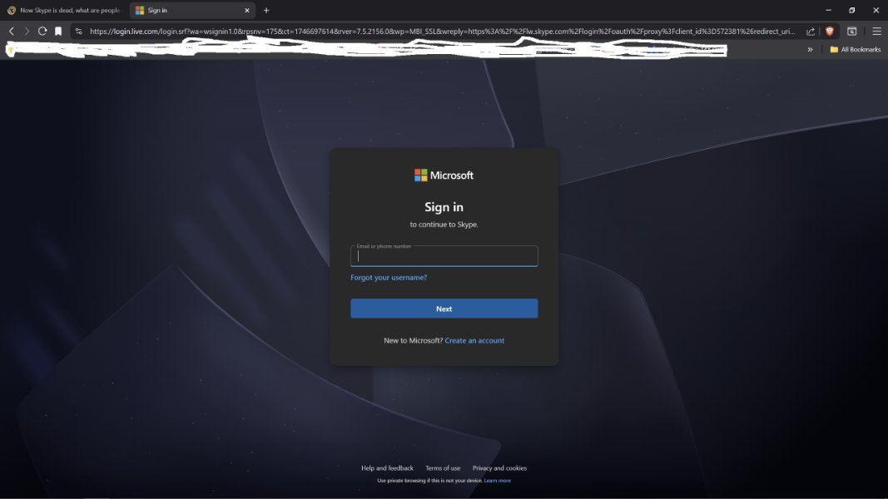
Task: Click the 'Forgot your username?' link
Action: tap(389, 278)
